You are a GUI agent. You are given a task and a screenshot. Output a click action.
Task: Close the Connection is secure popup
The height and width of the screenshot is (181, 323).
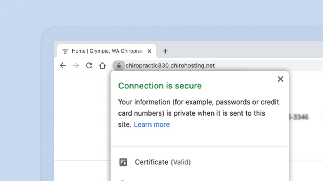[x=280, y=79]
